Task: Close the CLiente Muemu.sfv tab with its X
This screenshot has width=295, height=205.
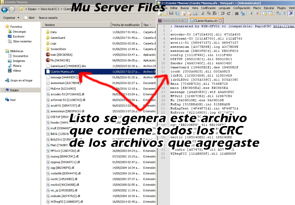Action: [220, 21]
